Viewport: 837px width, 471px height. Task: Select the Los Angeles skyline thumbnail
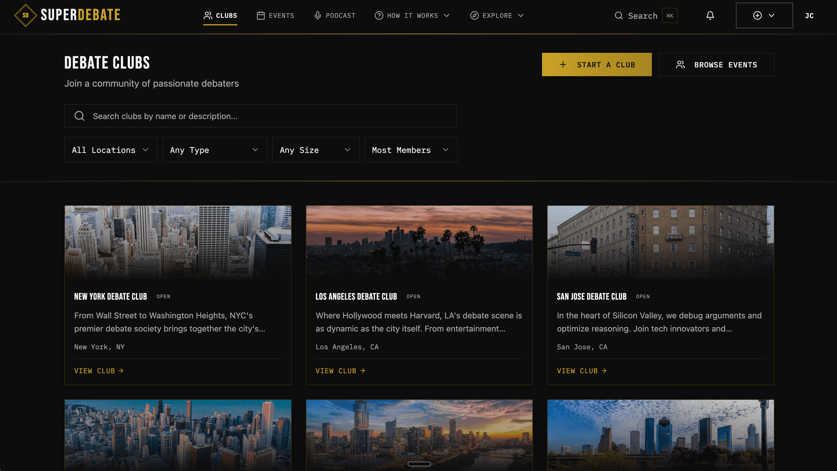419,242
